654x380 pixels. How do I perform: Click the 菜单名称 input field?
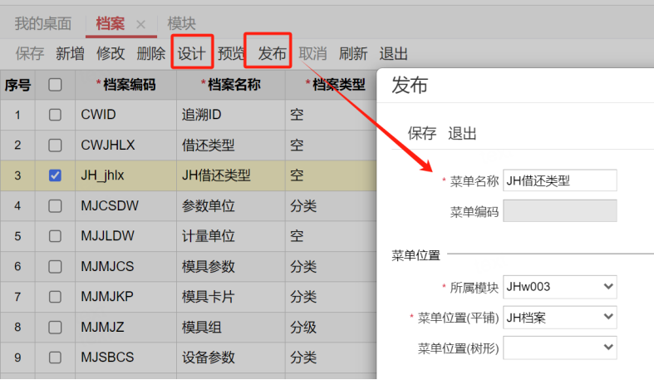coord(560,180)
